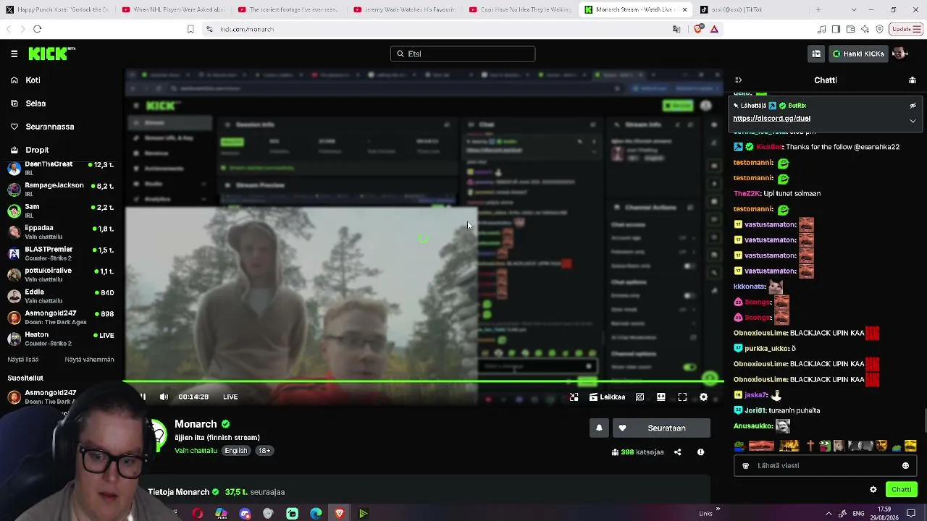
Task: Click the stream seek progress bar
Action: tap(423, 381)
